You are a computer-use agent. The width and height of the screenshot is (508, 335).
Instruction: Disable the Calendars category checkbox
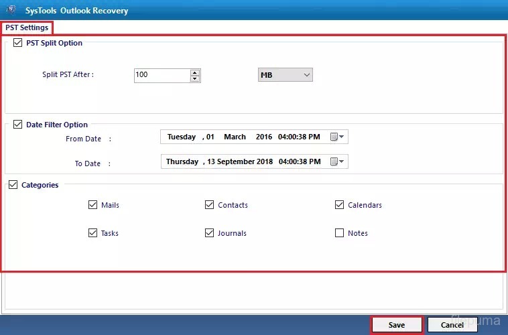pyautogui.click(x=339, y=205)
